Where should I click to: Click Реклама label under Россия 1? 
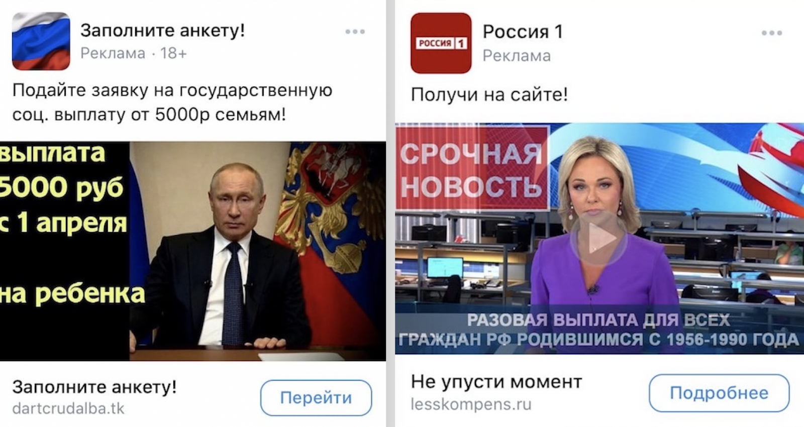tap(517, 56)
